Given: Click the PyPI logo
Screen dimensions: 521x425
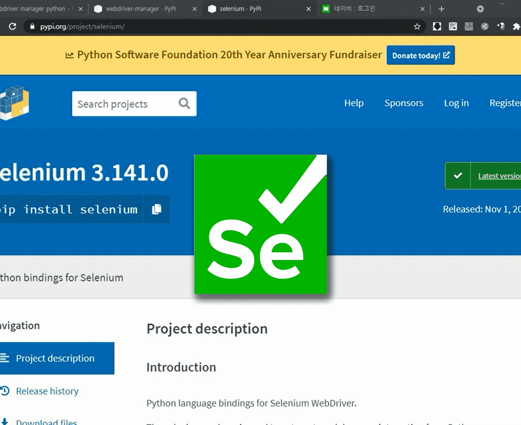Looking at the screenshot, I should [x=14, y=103].
